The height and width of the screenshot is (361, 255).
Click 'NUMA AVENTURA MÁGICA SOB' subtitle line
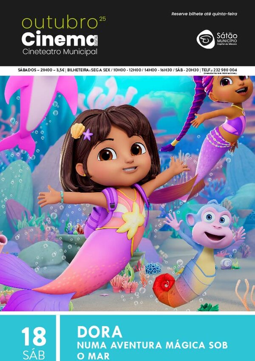point(152,345)
